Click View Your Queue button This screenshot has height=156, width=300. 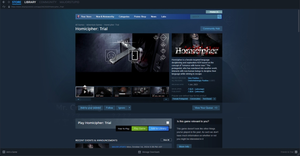[x=206, y=108]
